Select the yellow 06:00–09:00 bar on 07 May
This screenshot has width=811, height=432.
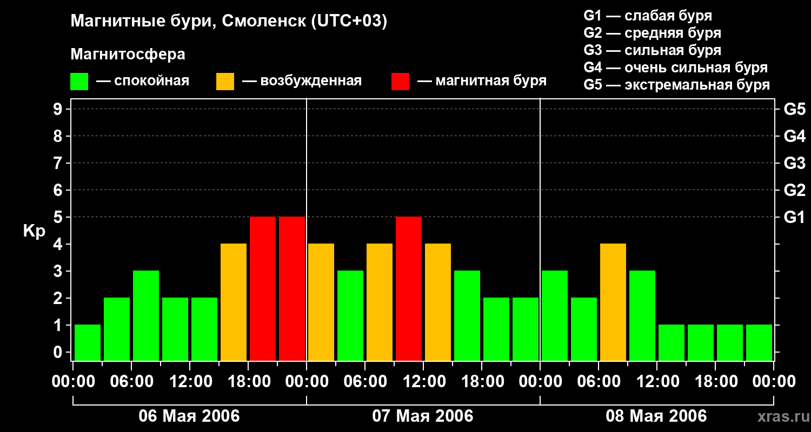click(380, 302)
